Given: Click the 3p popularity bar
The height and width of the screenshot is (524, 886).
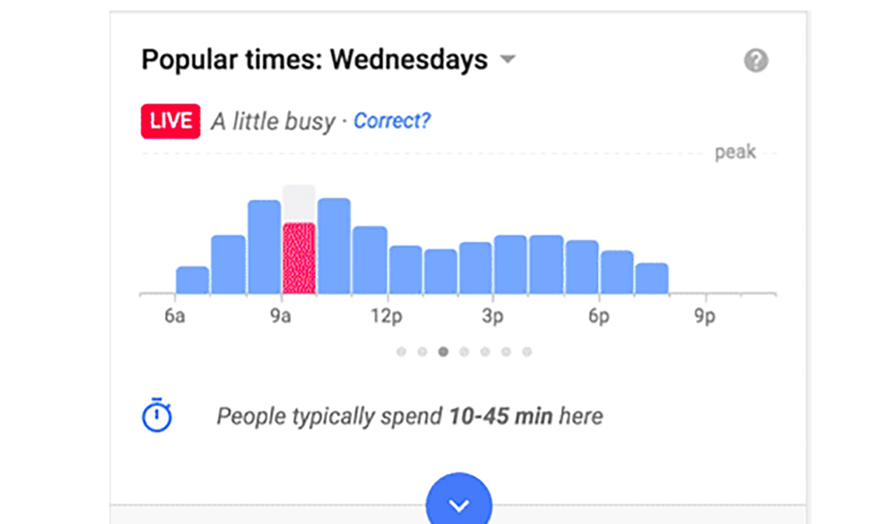Looking at the screenshot, I should pyautogui.click(x=511, y=264).
